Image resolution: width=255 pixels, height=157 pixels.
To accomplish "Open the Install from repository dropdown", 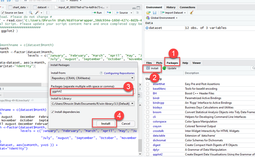I will point(93,78).
